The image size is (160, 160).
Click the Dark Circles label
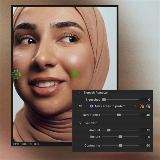pos(91,115)
